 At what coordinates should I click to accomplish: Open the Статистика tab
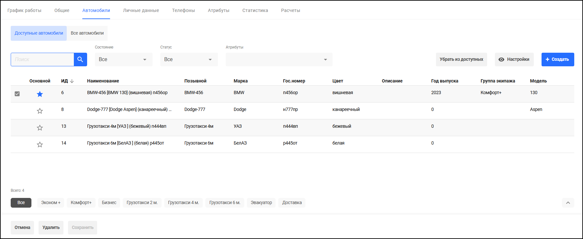coord(255,10)
